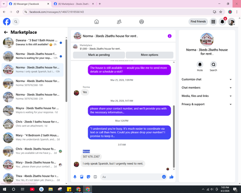
Task: Open Dawana 3 Bed 1 Bath House chat
Action: coord(33,42)
